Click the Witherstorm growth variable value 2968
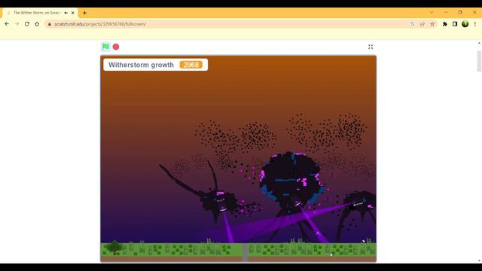This screenshot has height=271, width=482. point(191,65)
